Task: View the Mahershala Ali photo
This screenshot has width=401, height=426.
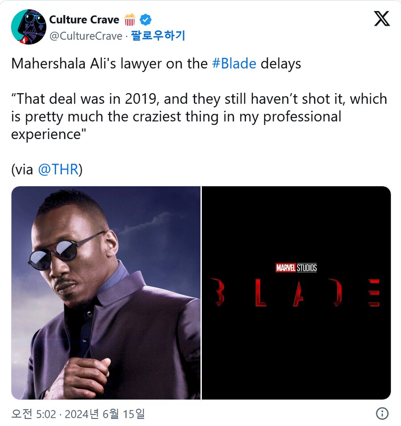Action: (x=106, y=293)
